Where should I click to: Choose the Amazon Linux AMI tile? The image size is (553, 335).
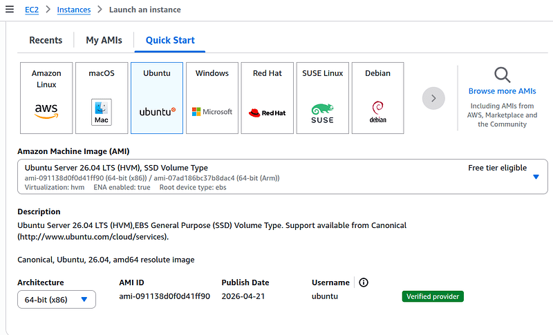tap(46, 98)
